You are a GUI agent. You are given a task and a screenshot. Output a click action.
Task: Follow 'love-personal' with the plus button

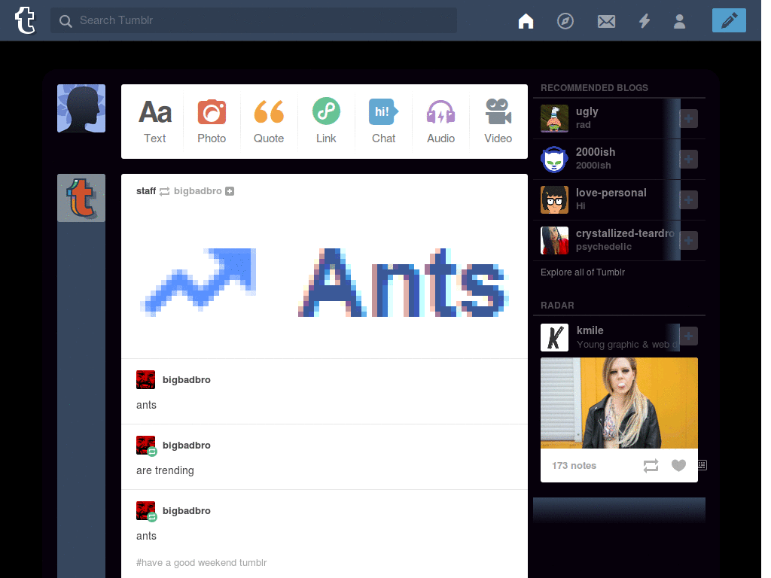click(688, 199)
